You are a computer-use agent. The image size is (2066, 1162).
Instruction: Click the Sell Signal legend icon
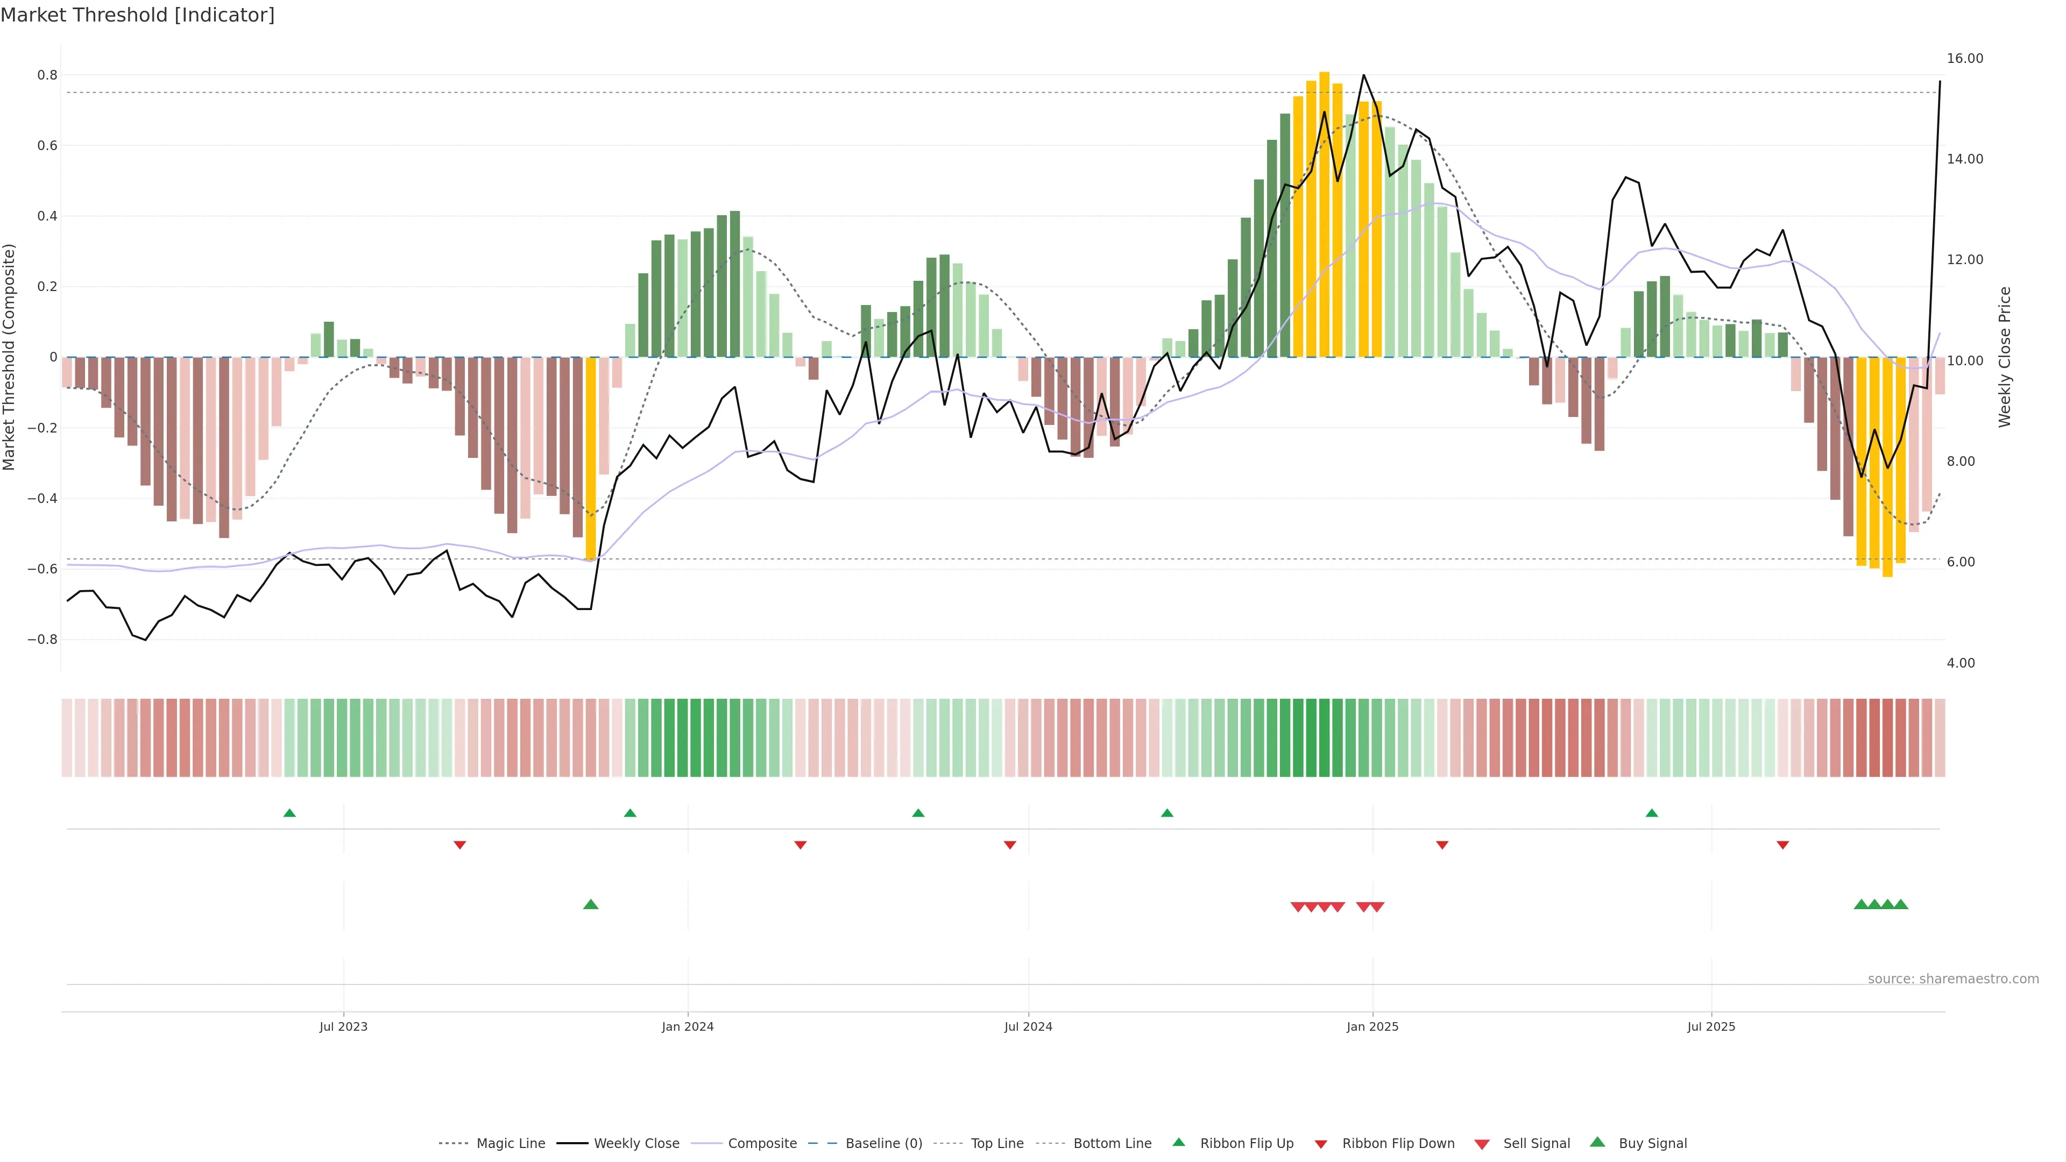[1481, 1144]
